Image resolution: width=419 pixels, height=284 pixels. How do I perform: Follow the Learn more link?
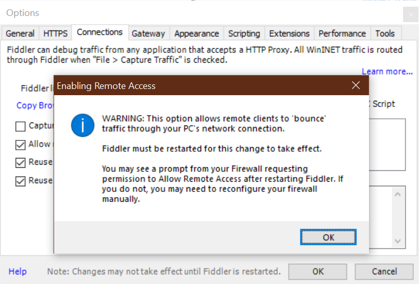click(387, 72)
